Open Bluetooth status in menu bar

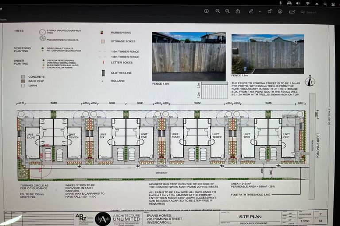280,3
